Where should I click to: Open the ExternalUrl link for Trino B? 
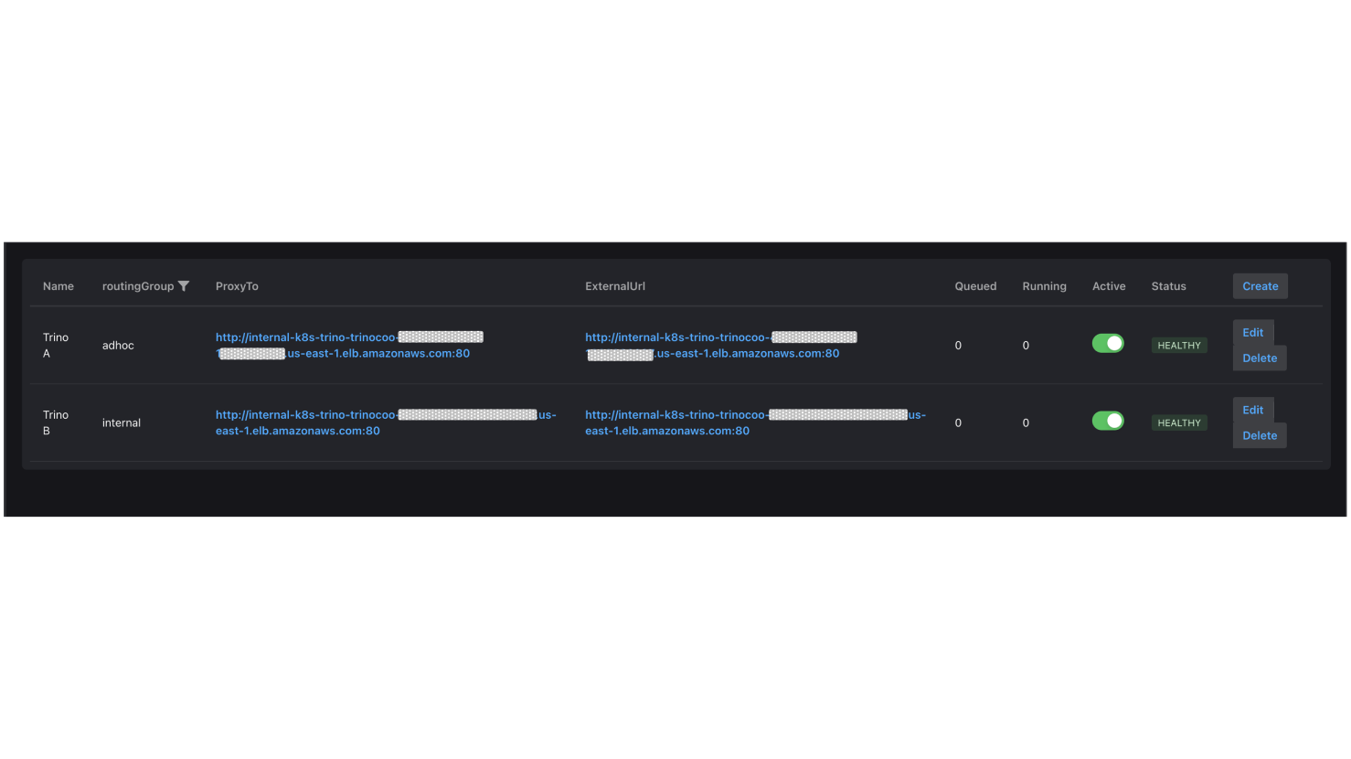point(675,415)
